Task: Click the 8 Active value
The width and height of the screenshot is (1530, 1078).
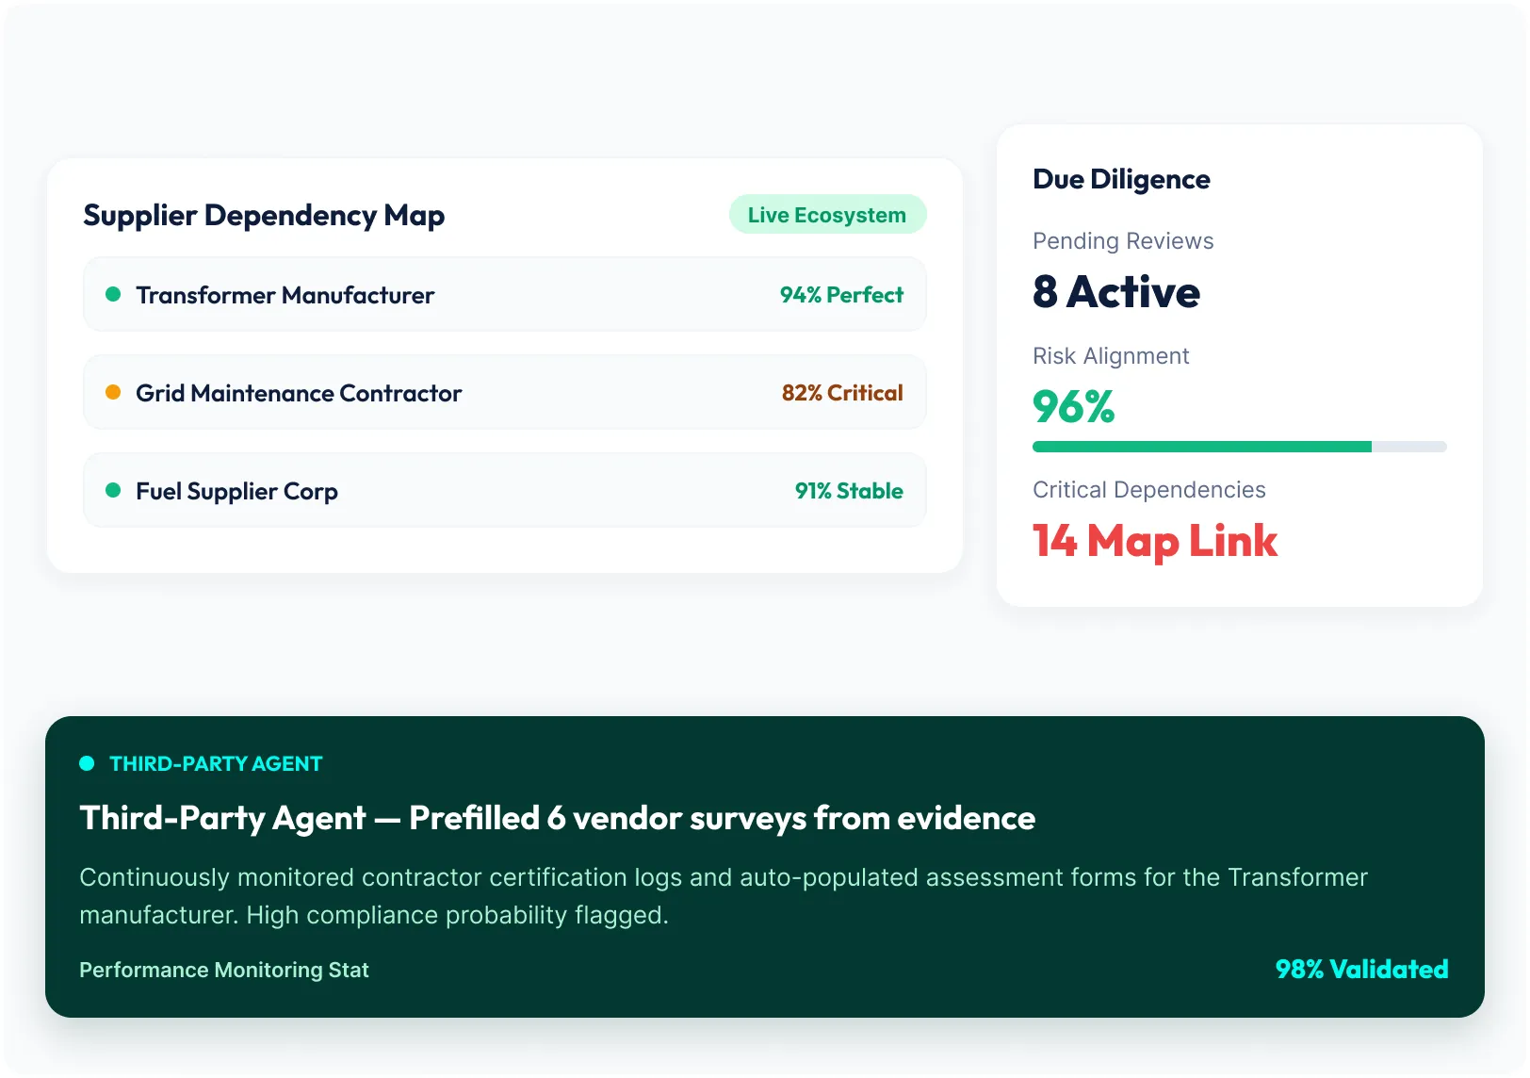Action: point(1116,292)
